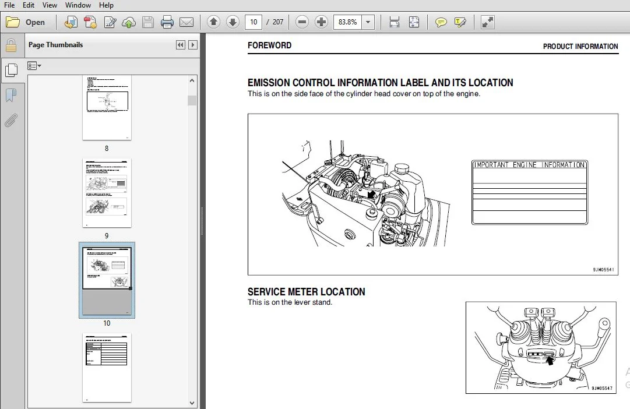The height and width of the screenshot is (409, 630).
Task: Click the thumbnails scrollbar thumb
Action: coord(192,100)
